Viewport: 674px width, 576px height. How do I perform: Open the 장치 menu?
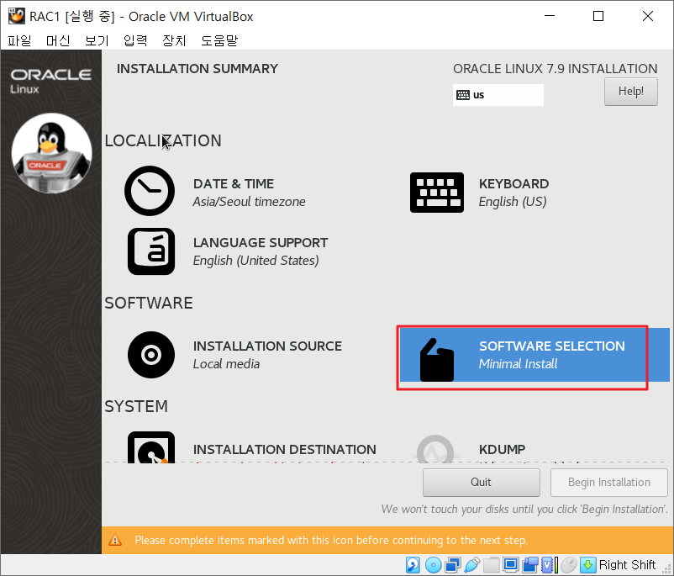(174, 40)
